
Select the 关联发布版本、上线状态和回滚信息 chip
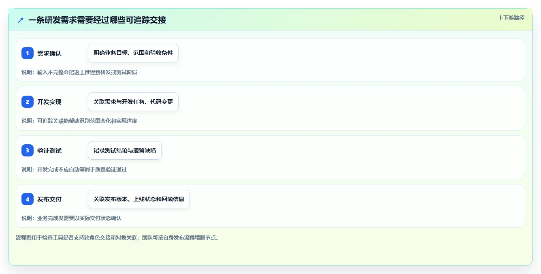(139, 199)
